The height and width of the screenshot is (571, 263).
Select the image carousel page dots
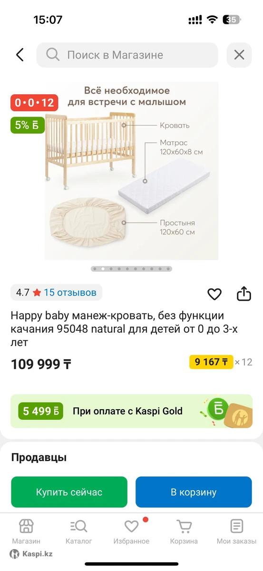coord(131,269)
